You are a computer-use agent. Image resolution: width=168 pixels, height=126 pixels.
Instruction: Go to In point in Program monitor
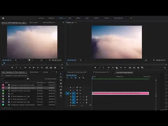click(108, 68)
